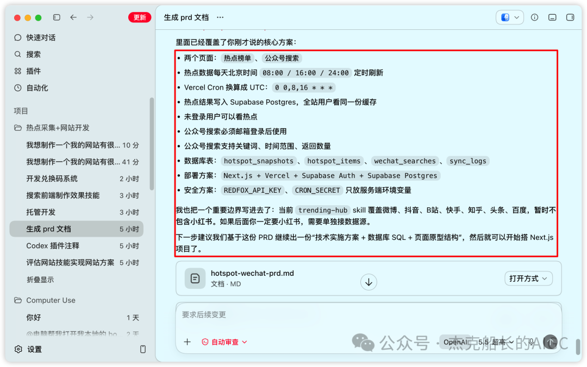Go forward with the right arrow

[x=90, y=17]
